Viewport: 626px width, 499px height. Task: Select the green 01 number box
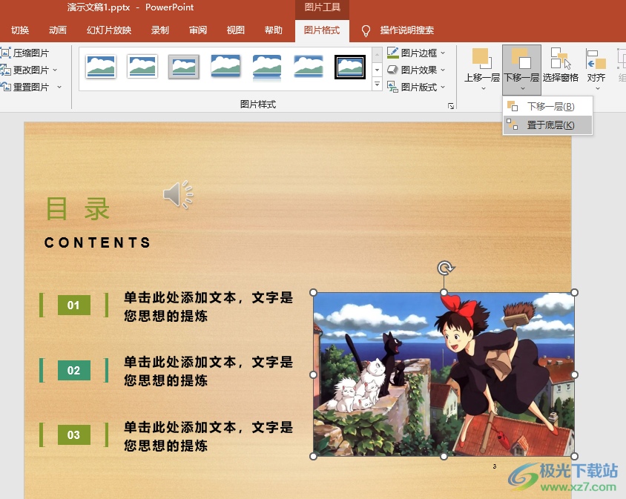[74, 305]
